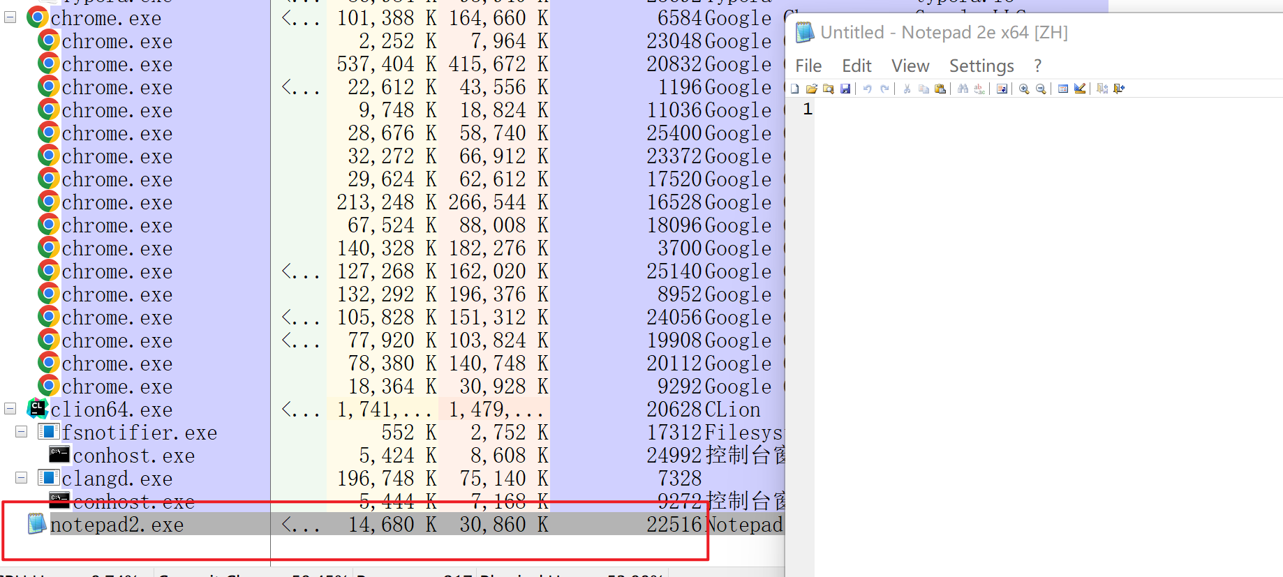Click the Zoom In magnifier icon in Notepad2
Screen dimensions: 1283x577
[1024, 89]
